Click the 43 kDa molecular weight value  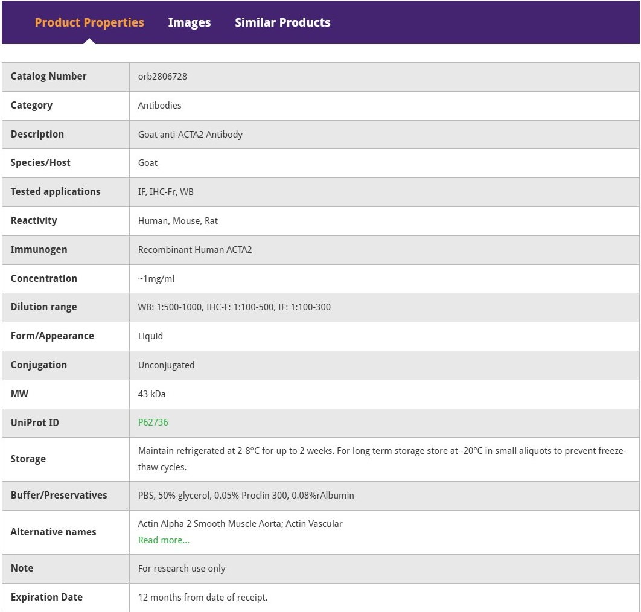click(x=151, y=394)
